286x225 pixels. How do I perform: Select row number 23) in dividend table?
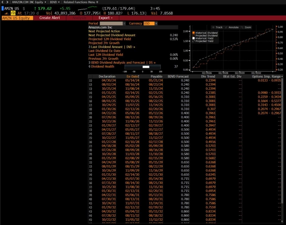tap(90, 130)
